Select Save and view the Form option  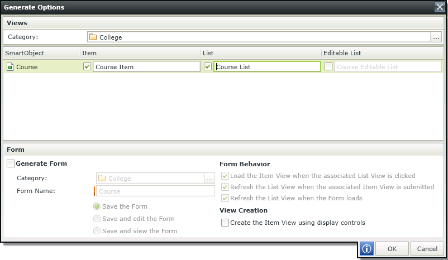(97, 231)
